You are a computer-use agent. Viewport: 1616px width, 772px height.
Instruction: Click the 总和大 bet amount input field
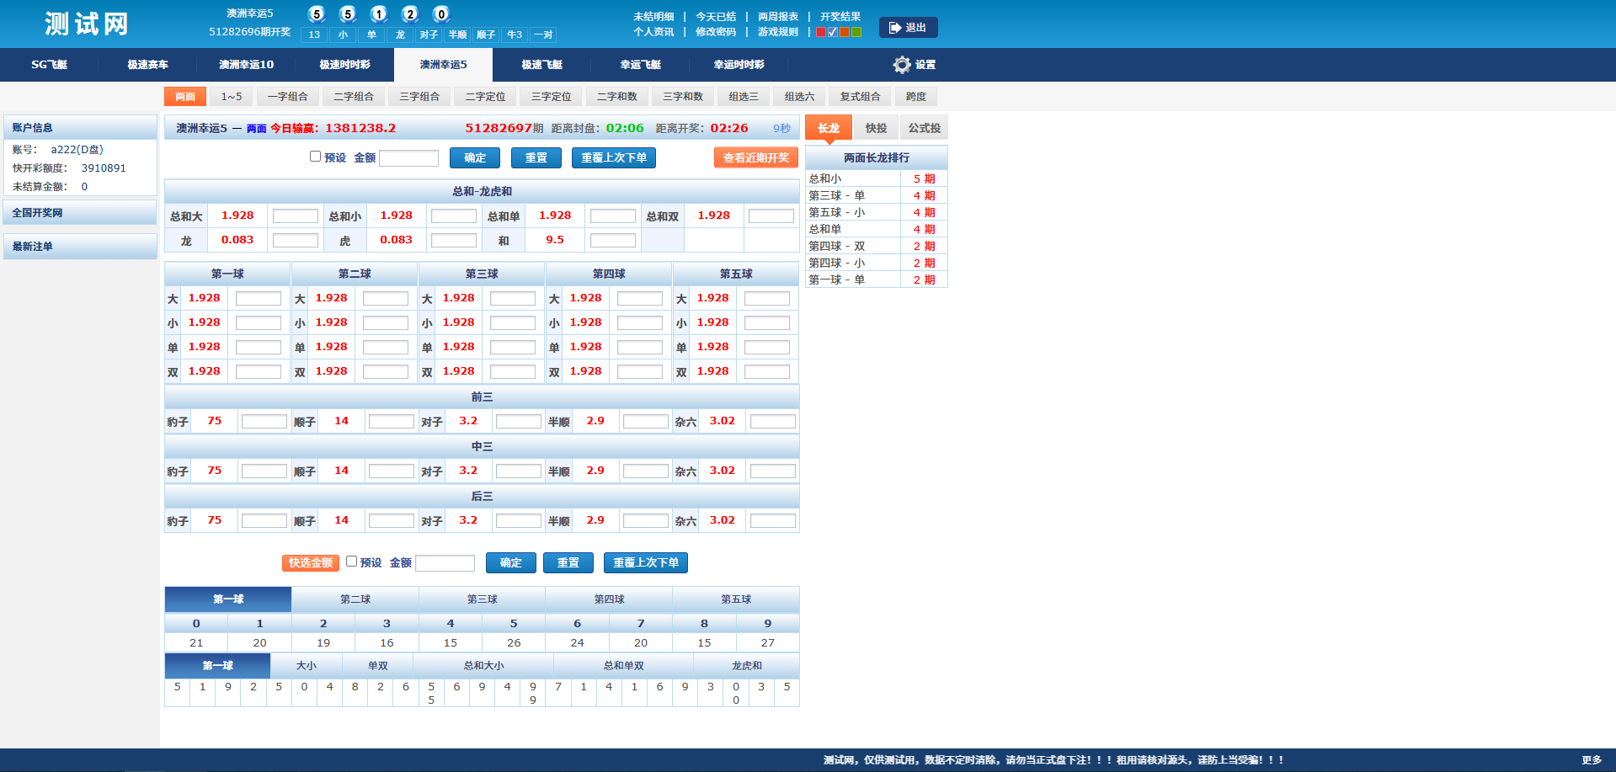click(x=296, y=216)
